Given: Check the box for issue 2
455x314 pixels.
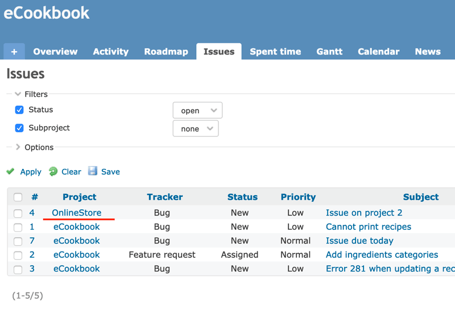Looking at the screenshot, I should pos(18,255).
